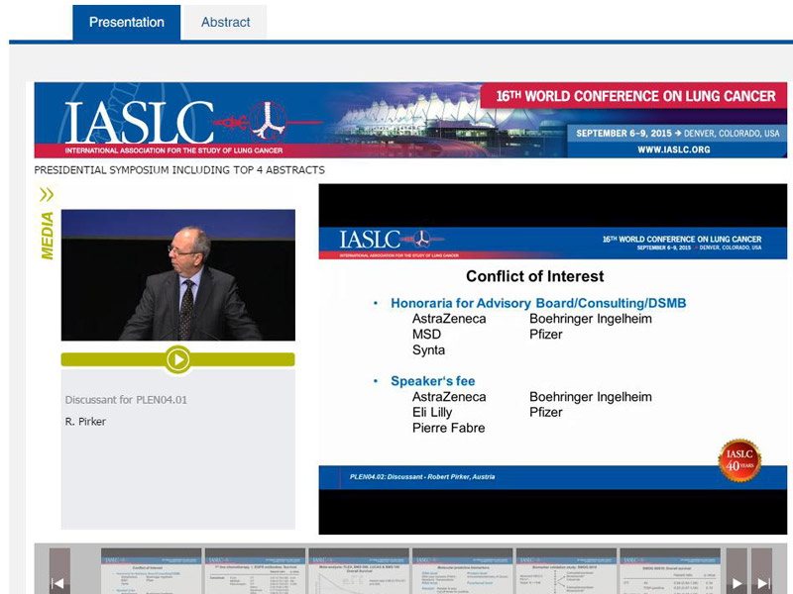The width and height of the screenshot is (793, 594).
Task: Click the PLEN04.02 Discussant Robert Pirker footer text
Action: tap(422, 477)
